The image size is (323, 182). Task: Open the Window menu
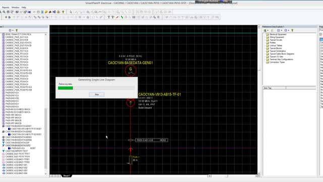point(15,8)
